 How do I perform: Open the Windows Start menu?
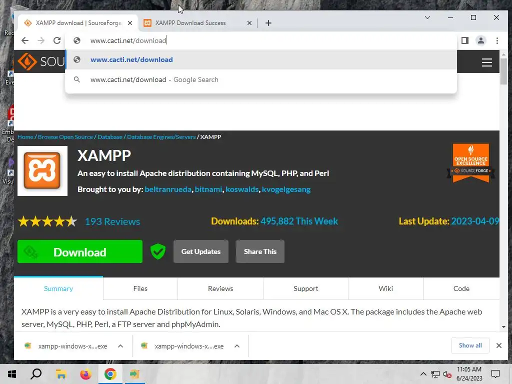tap(12, 374)
